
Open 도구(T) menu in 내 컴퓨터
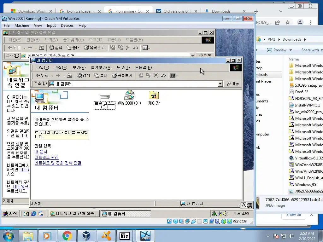click(123, 67)
